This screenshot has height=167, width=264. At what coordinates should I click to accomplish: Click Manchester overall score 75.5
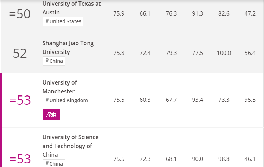tap(119, 100)
